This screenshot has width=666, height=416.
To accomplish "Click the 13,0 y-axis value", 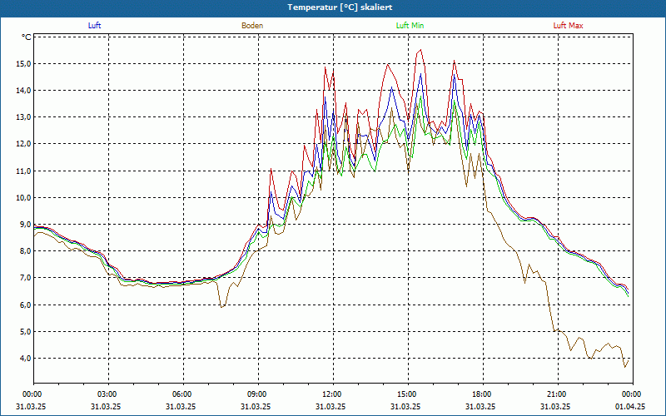I will tap(24, 117).
